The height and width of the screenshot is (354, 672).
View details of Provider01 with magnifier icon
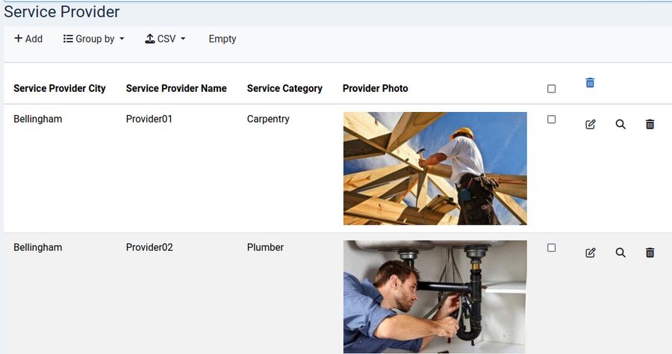(x=620, y=125)
